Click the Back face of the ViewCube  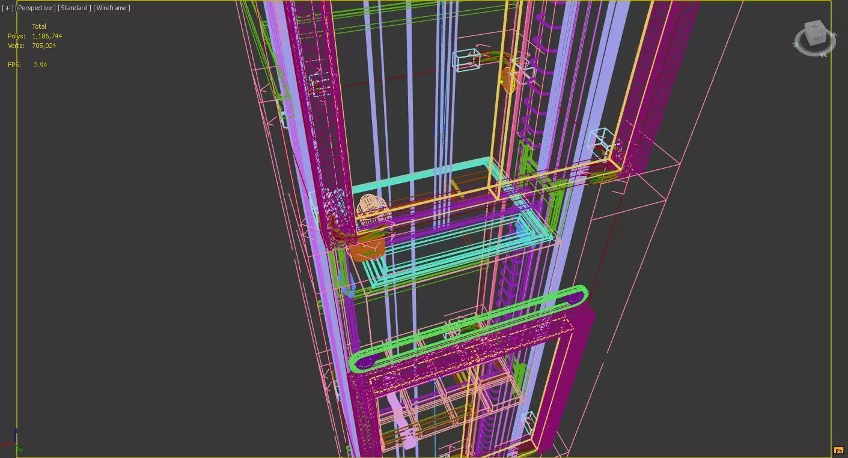[818, 38]
